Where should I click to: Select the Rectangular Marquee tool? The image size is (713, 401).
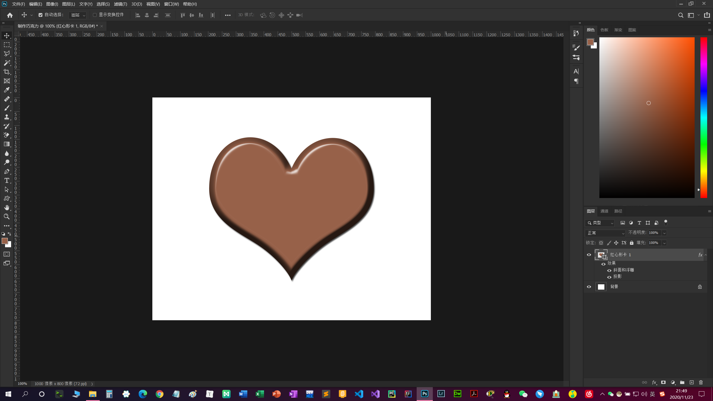(7, 45)
